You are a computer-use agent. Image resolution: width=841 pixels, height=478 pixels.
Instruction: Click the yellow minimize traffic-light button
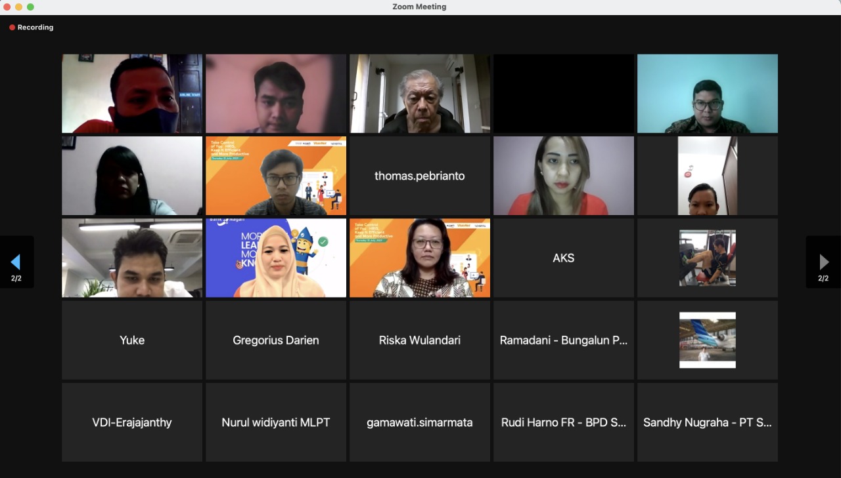(x=18, y=7)
